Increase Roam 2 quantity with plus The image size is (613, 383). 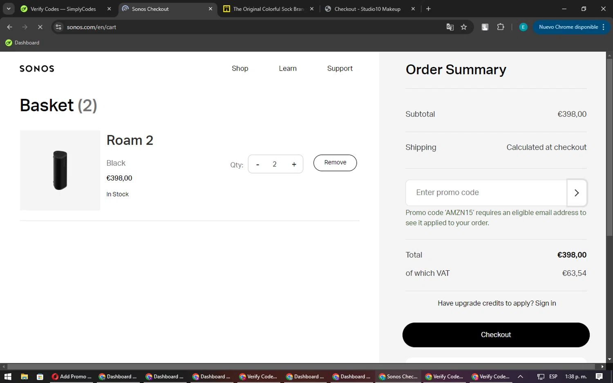[294, 164]
